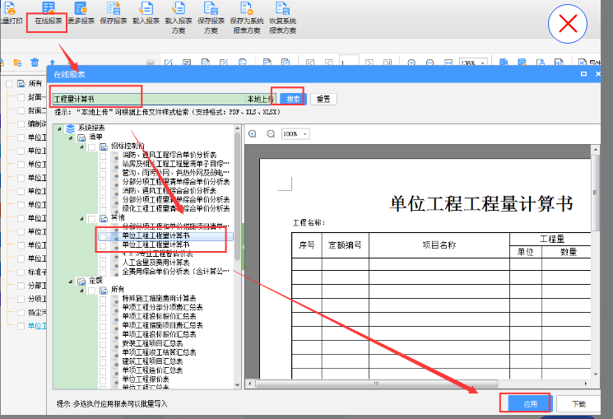The height and width of the screenshot is (419, 613).
Task: Select 单项工程分部分项费汇总表 tree item
Action: coord(162,308)
